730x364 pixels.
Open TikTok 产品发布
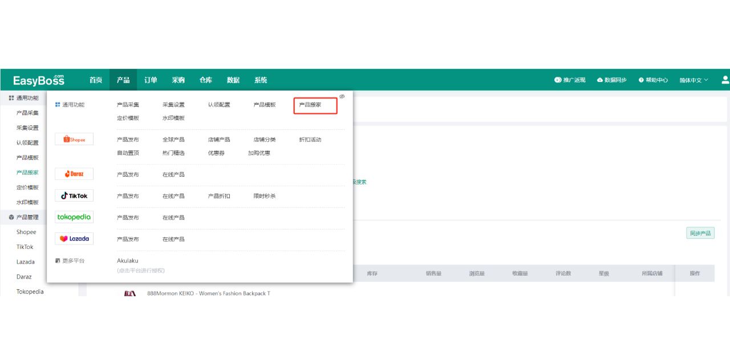point(128,196)
